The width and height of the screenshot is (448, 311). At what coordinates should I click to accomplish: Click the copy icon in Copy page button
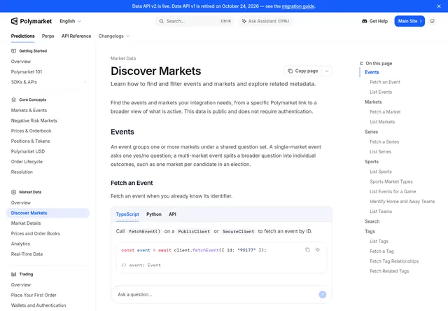(x=290, y=71)
